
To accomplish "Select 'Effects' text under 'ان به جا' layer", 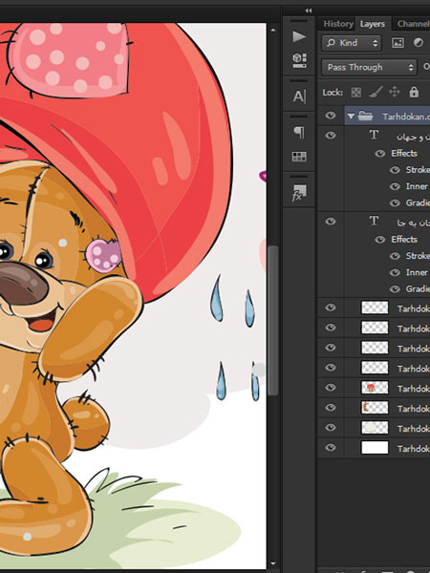I will click(x=404, y=239).
